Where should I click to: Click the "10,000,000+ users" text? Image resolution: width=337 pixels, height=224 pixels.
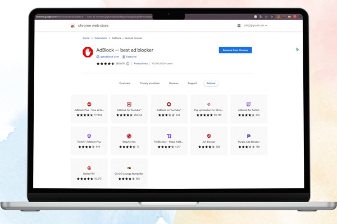click(x=162, y=64)
